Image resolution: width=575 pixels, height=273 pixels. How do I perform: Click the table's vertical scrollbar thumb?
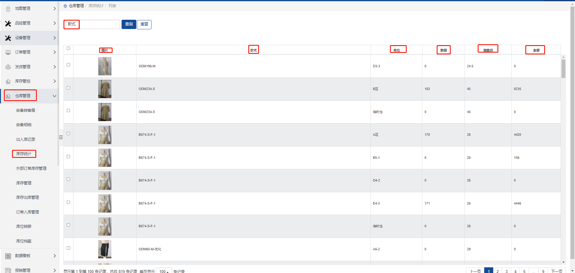pyautogui.click(x=563, y=68)
